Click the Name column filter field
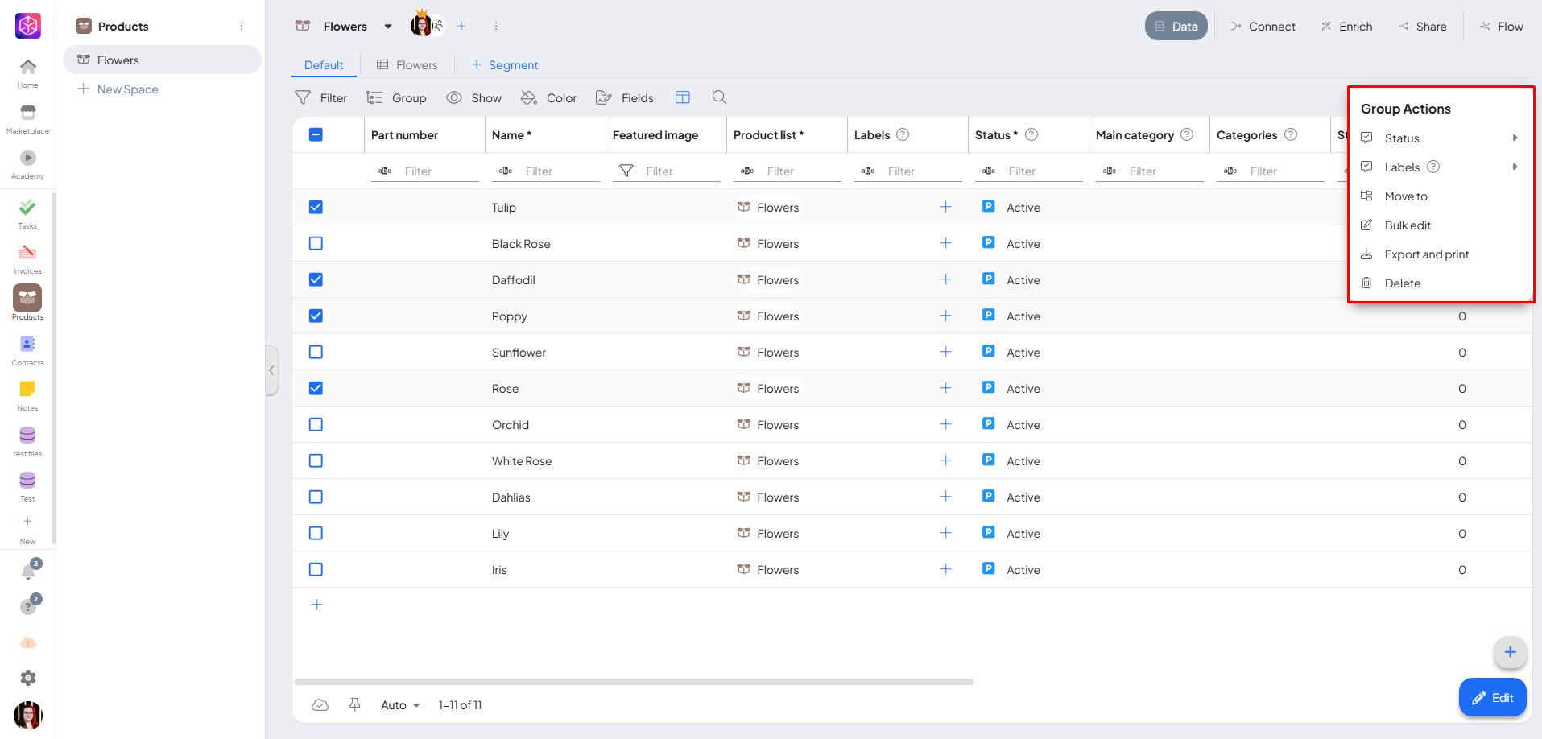This screenshot has width=1542, height=739. pyautogui.click(x=556, y=171)
